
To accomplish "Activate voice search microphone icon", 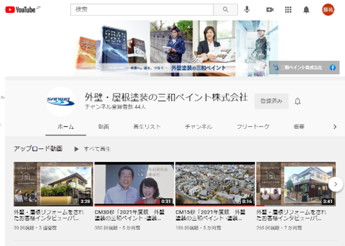I will pos(247,10).
